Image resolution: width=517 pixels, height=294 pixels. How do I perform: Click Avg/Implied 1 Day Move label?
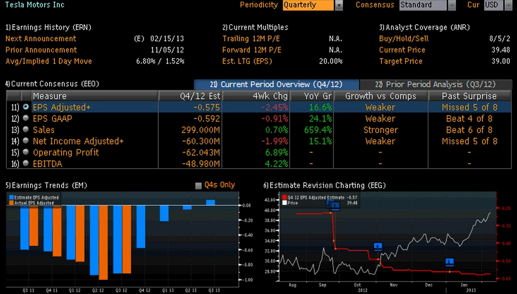49,61
